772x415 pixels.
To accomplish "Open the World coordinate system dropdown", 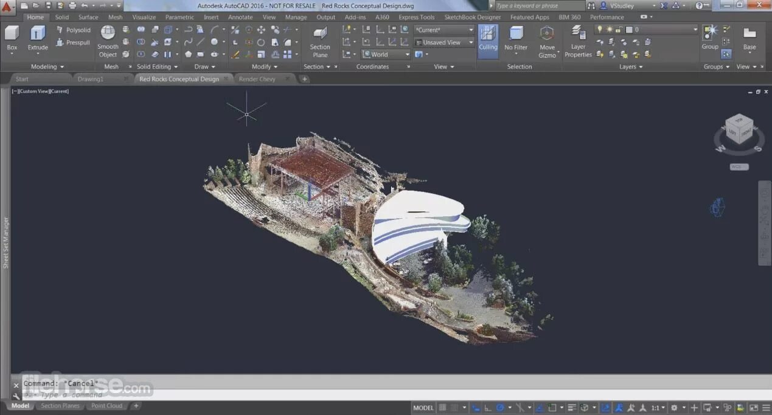I will 386,54.
